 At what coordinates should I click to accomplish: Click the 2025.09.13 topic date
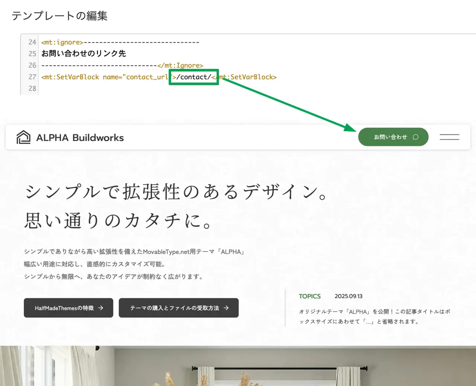pos(348,296)
